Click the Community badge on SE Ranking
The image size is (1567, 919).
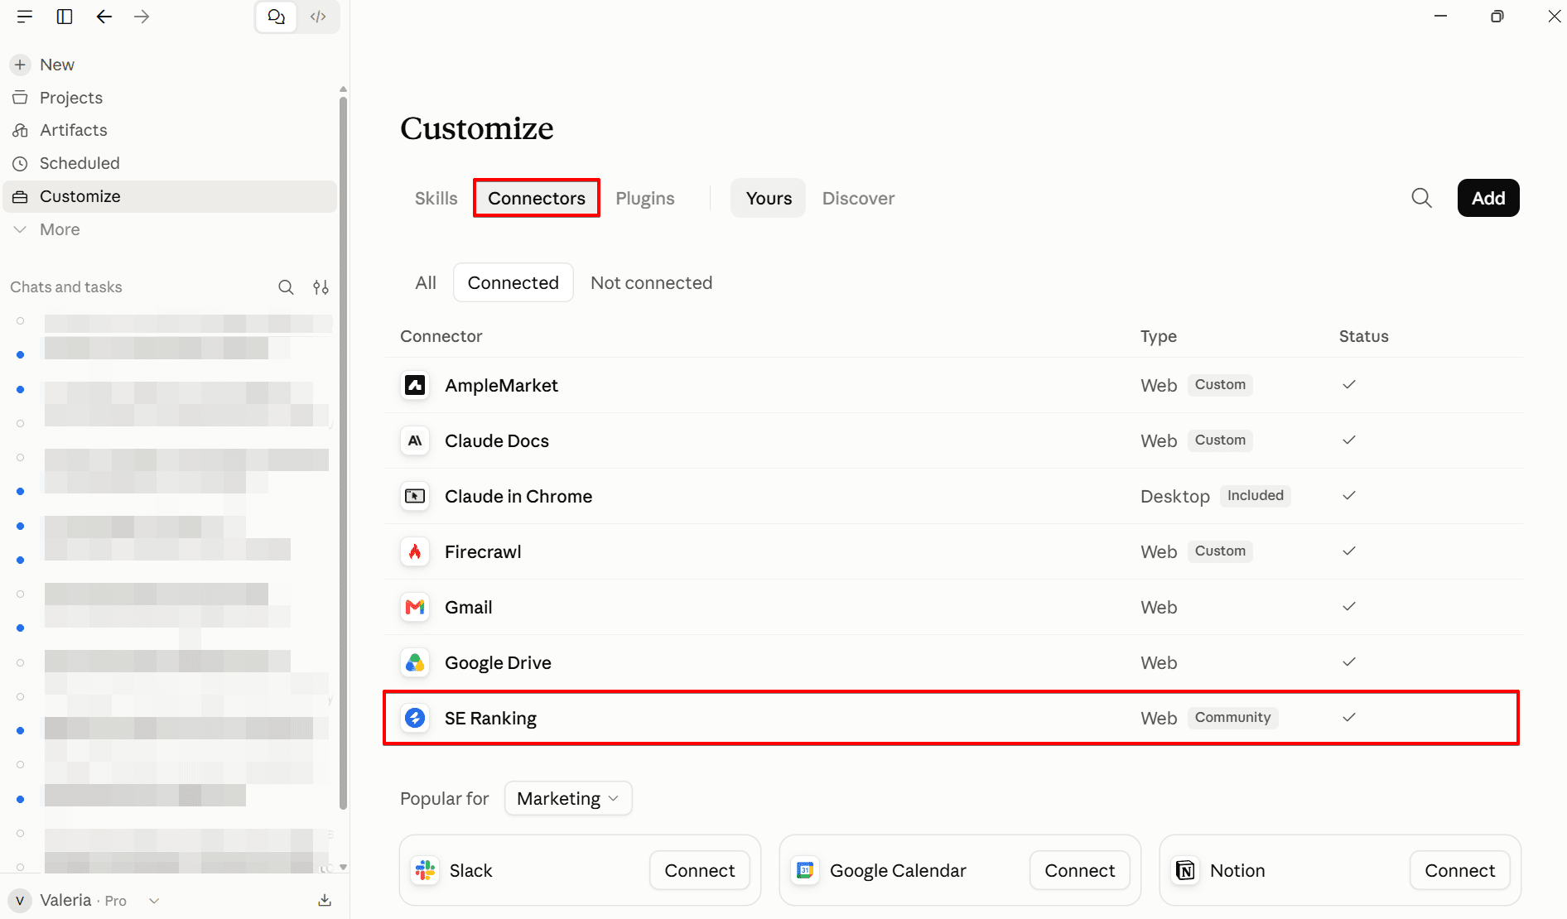click(x=1232, y=718)
